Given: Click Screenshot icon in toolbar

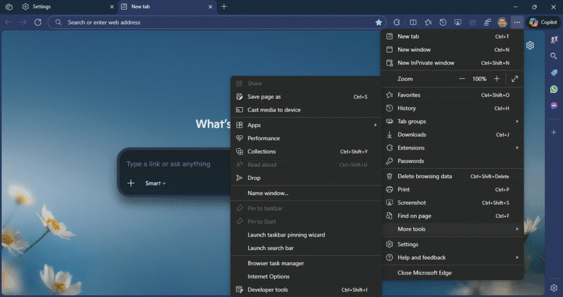Looking at the screenshot, I should click(458, 22).
